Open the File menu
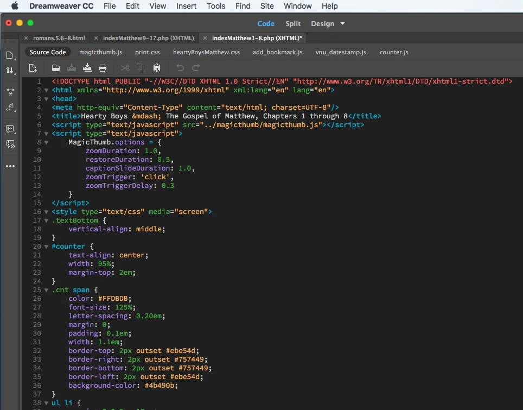The width and height of the screenshot is (523, 410). (x=110, y=6)
